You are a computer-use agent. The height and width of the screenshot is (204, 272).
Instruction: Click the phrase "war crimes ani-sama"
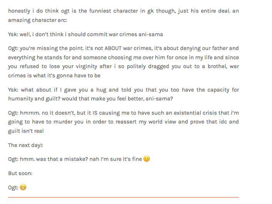click(x=135, y=34)
